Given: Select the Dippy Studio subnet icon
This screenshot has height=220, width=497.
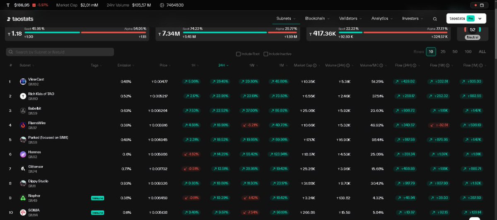Looking at the screenshot, I should [23, 183].
